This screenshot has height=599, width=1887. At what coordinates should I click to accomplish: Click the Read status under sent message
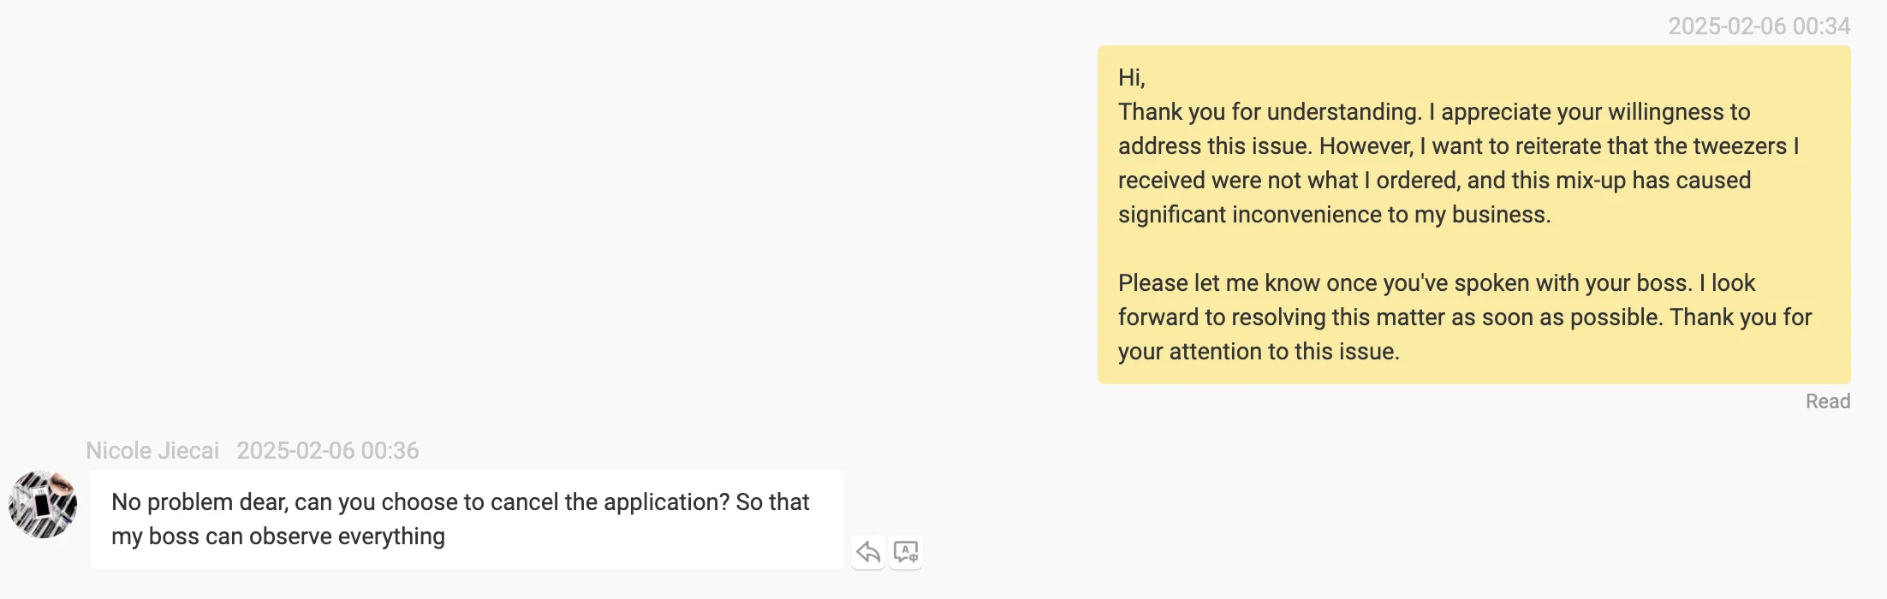coord(1827,401)
